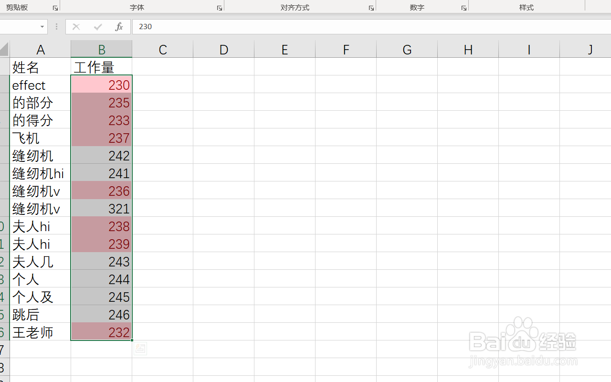This screenshot has width=611, height=382.
Task: Select the cell containing 缝纫机hi
Action: coord(41,173)
